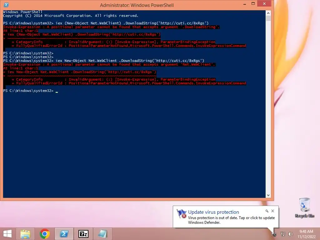Select the PowerShell taskbar button

click(64, 234)
